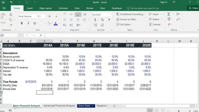Screen dimensions: 199x112
Task: Open Find & Select magnifier
Action: tap(178, 19)
